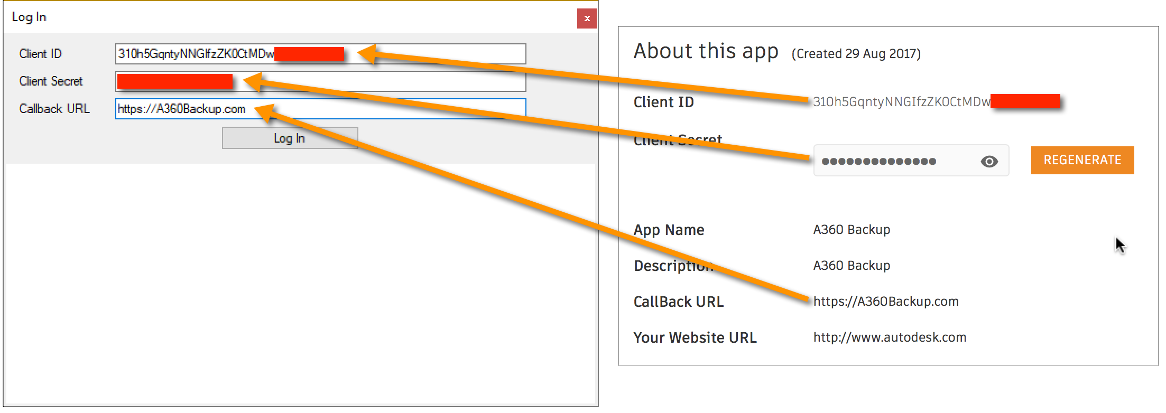Click the Log In window title

coord(29,17)
